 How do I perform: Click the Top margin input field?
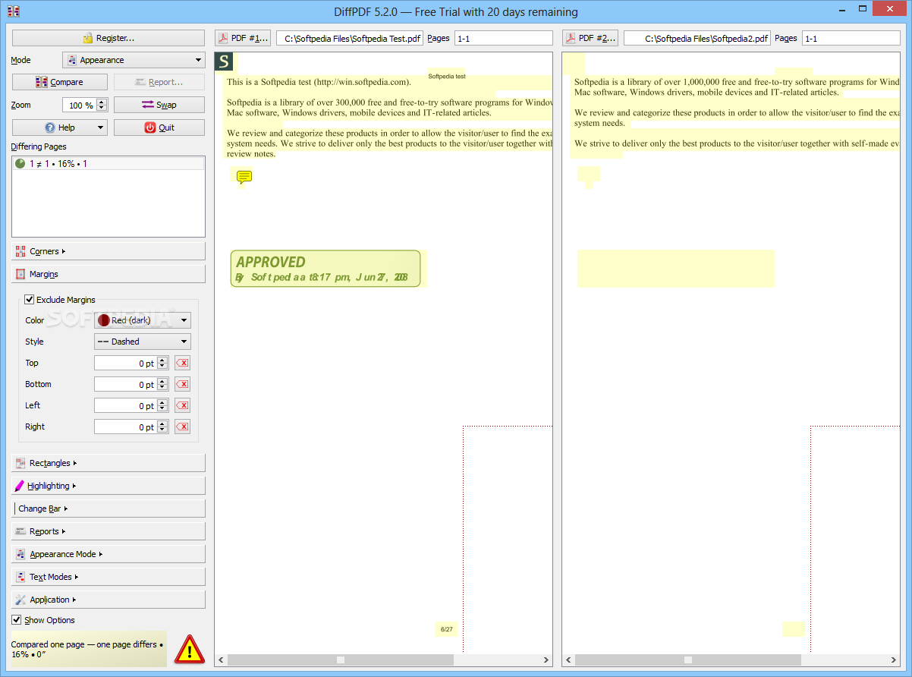[x=125, y=364]
